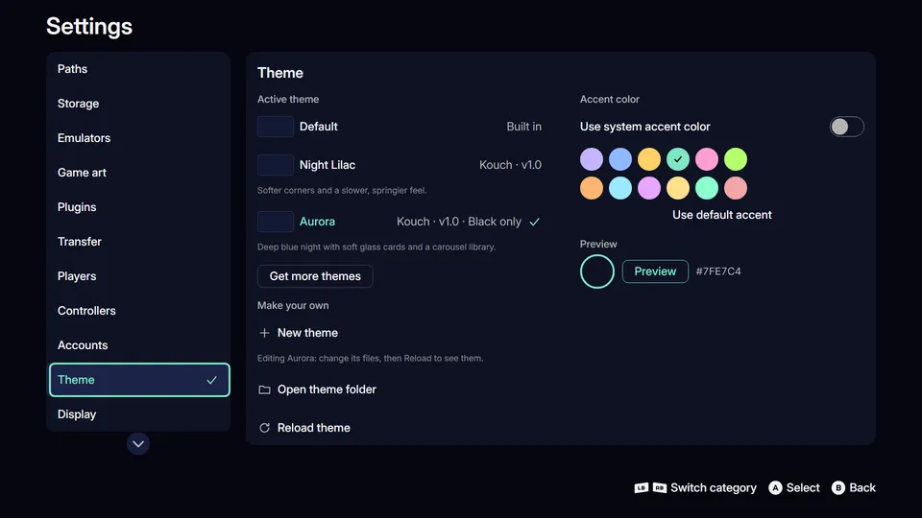The width and height of the screenshot is (922, 518).
Task: Click the checkmark in the Theme sidebar item
Action: 211,380
